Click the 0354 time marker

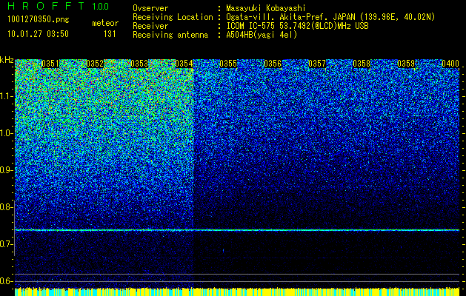(184, 64)
